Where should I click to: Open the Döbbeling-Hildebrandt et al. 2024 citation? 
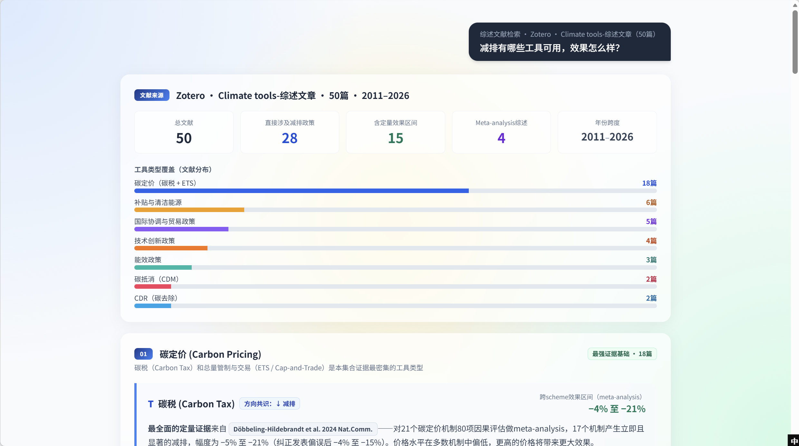[303, 429]
